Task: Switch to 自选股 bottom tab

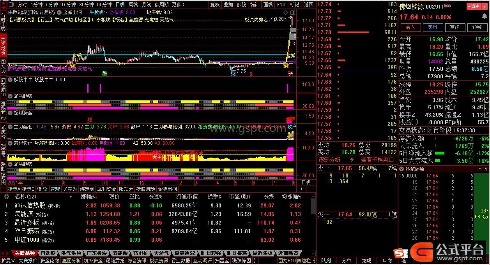Action: click(49, 253)
